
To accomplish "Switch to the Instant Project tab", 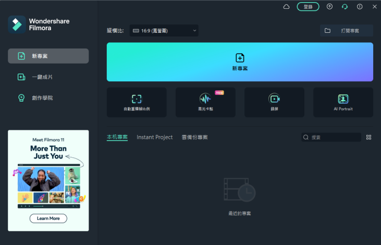I will point(155,137).
